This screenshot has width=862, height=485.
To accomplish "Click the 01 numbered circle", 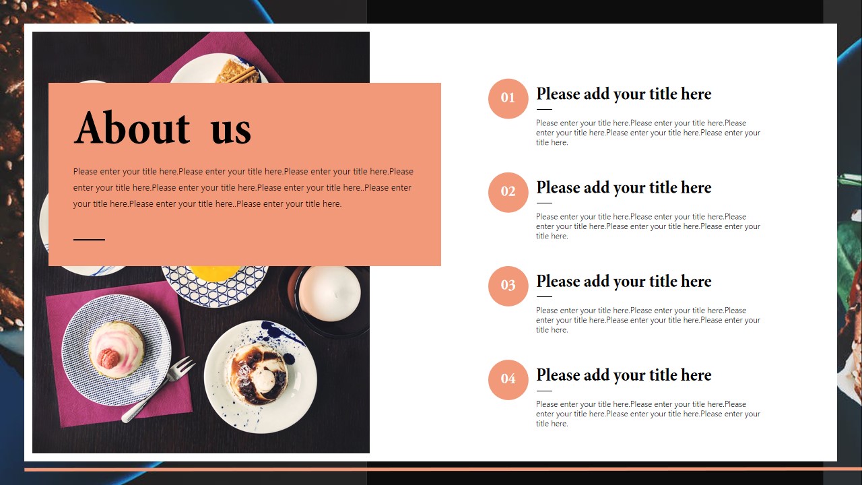I will [508, 98].
